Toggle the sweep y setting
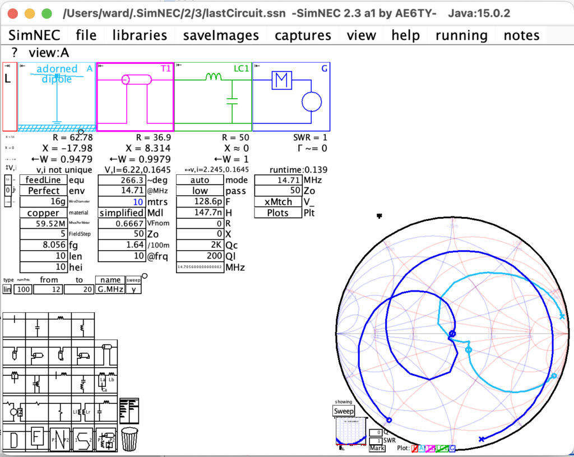The width and height of the screenshot is (574, 457). [x=132, y=289]
